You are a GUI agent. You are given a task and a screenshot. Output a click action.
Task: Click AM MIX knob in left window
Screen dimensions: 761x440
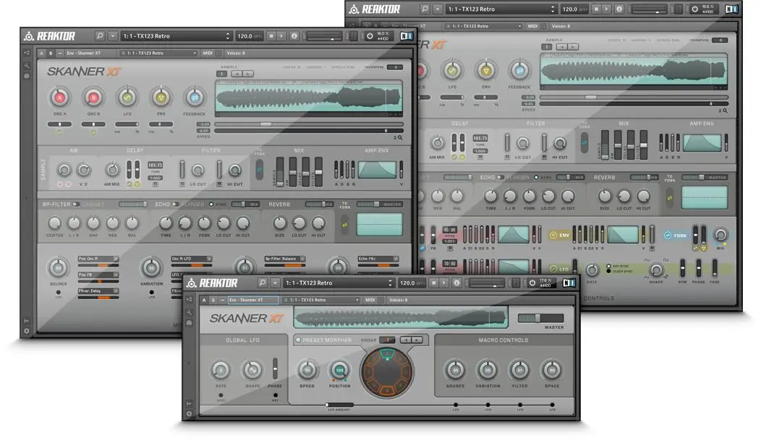coord(112,170)
